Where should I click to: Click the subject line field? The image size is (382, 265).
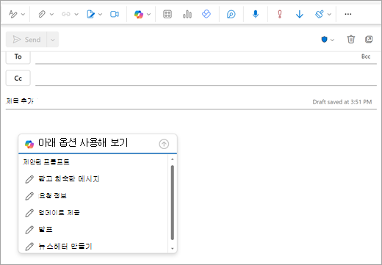tap(156, 101)
